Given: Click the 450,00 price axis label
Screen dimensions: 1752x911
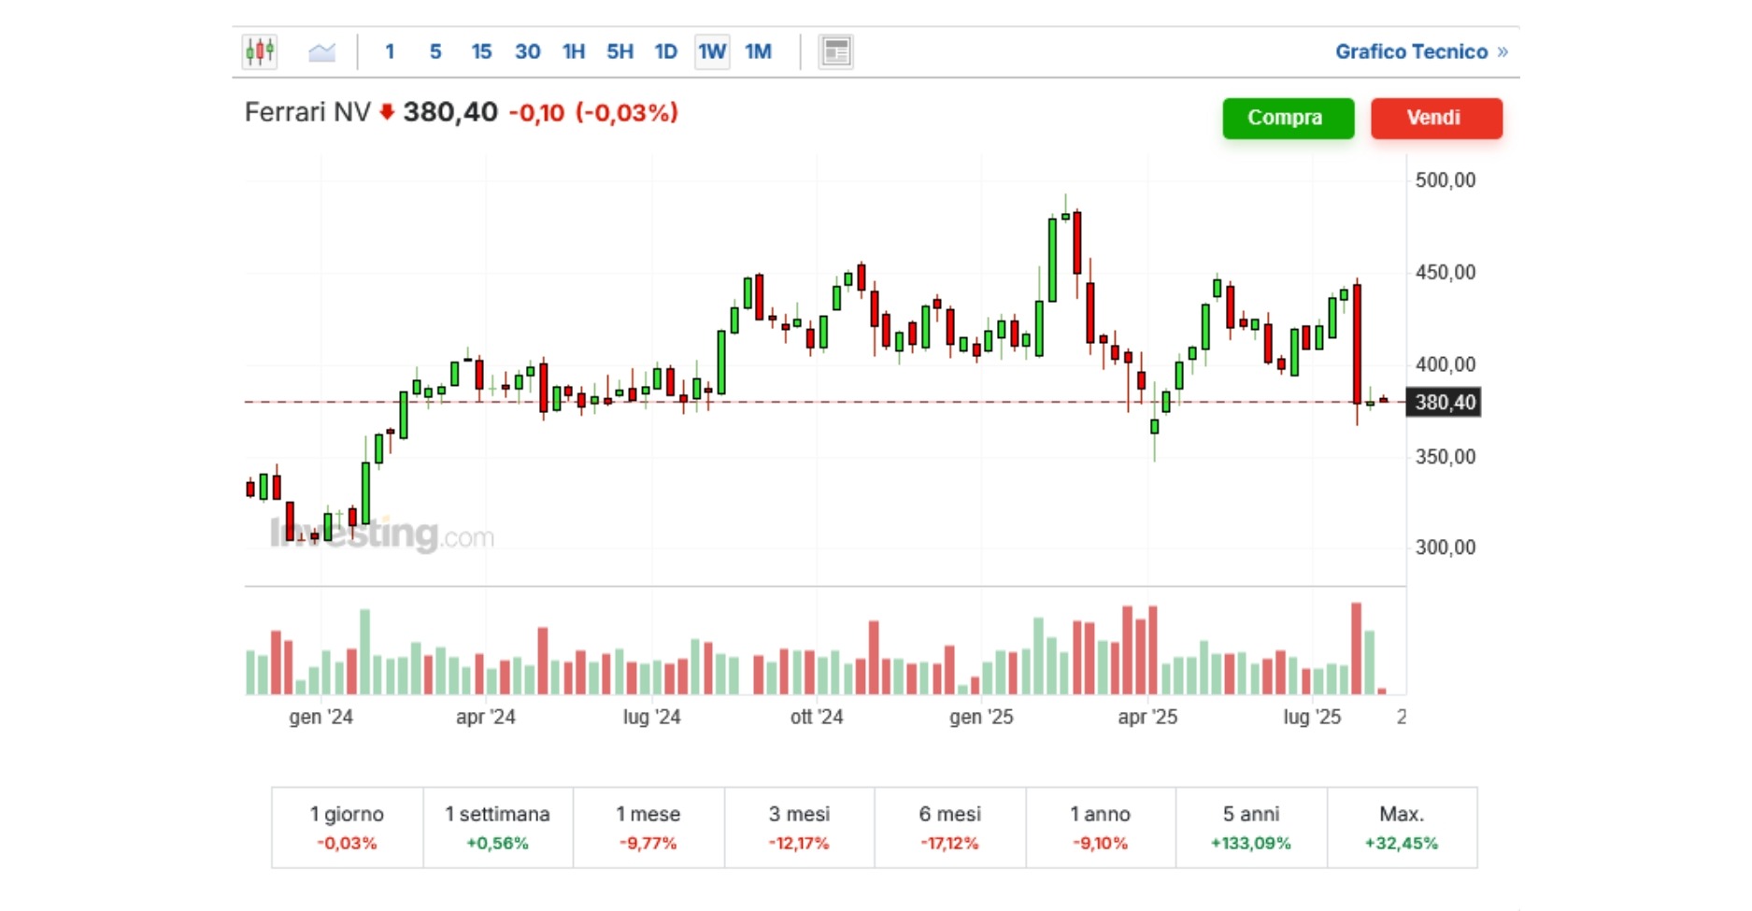Looking at the screenshot, I should click(x=1446, y=273).
